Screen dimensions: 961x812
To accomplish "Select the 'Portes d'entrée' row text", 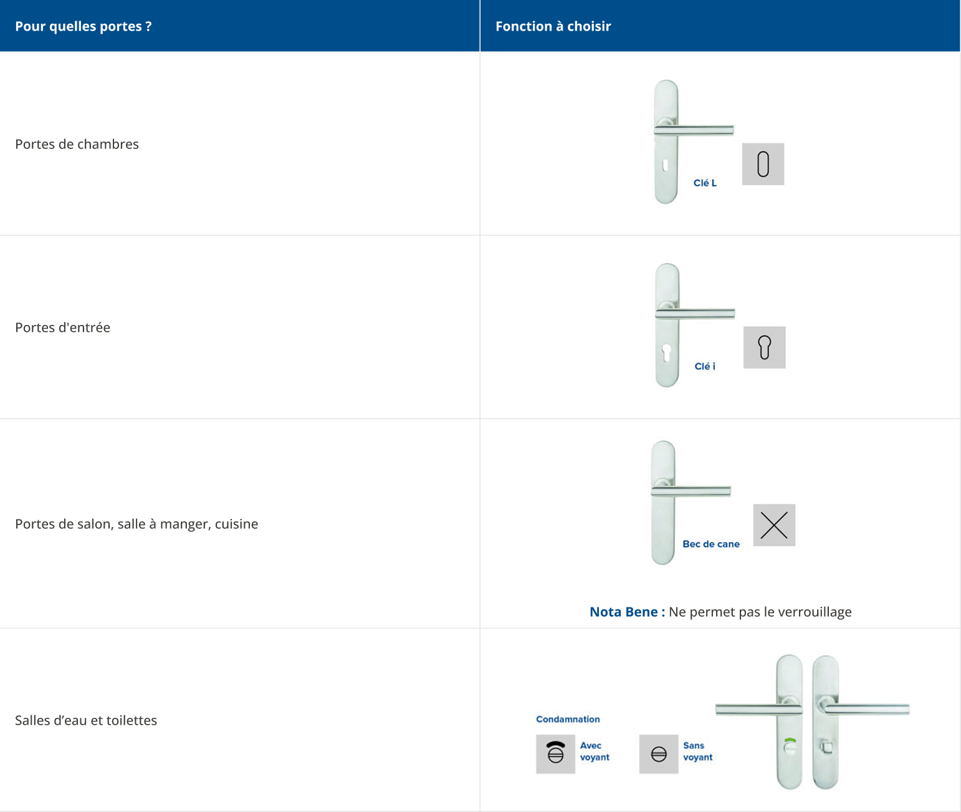I will (62, 327).
